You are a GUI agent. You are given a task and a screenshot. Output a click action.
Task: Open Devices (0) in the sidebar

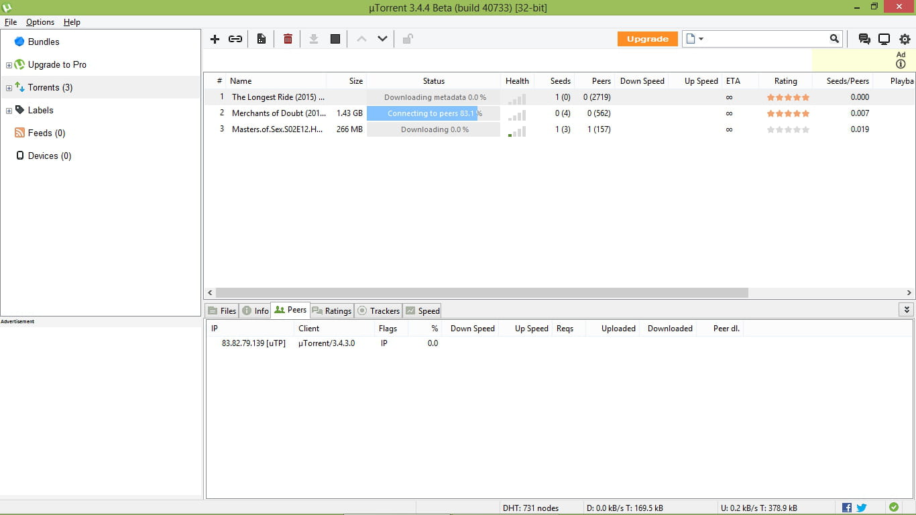click(x=49, y=156)
